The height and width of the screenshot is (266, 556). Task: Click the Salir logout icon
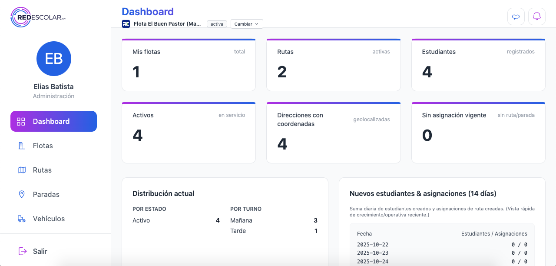click(22, 251)
